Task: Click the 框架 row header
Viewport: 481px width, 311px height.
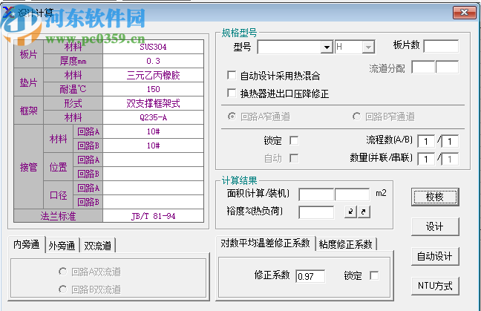Action: [28, 111]
